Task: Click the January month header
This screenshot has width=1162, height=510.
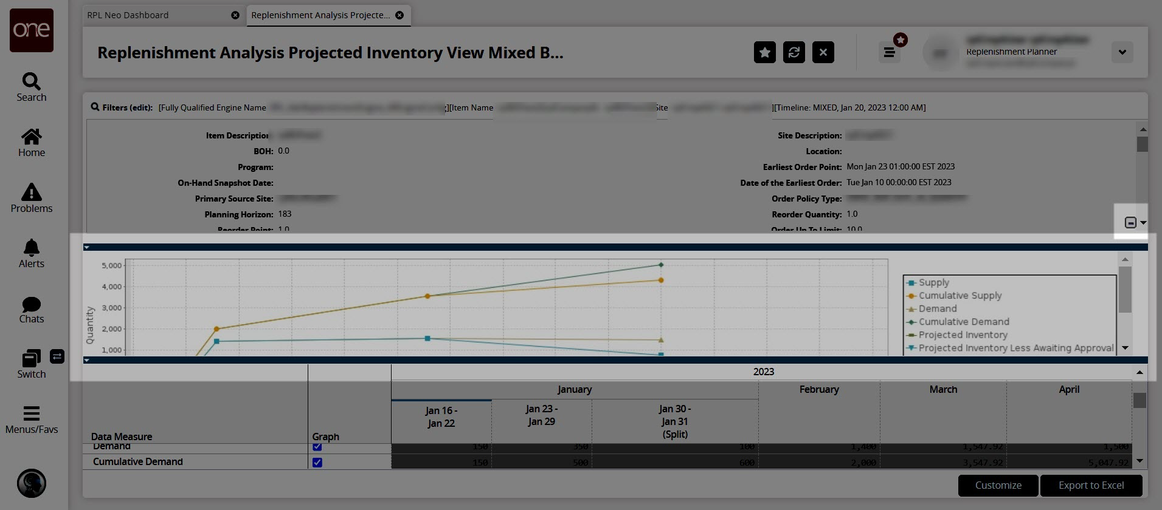Action: 575,390
